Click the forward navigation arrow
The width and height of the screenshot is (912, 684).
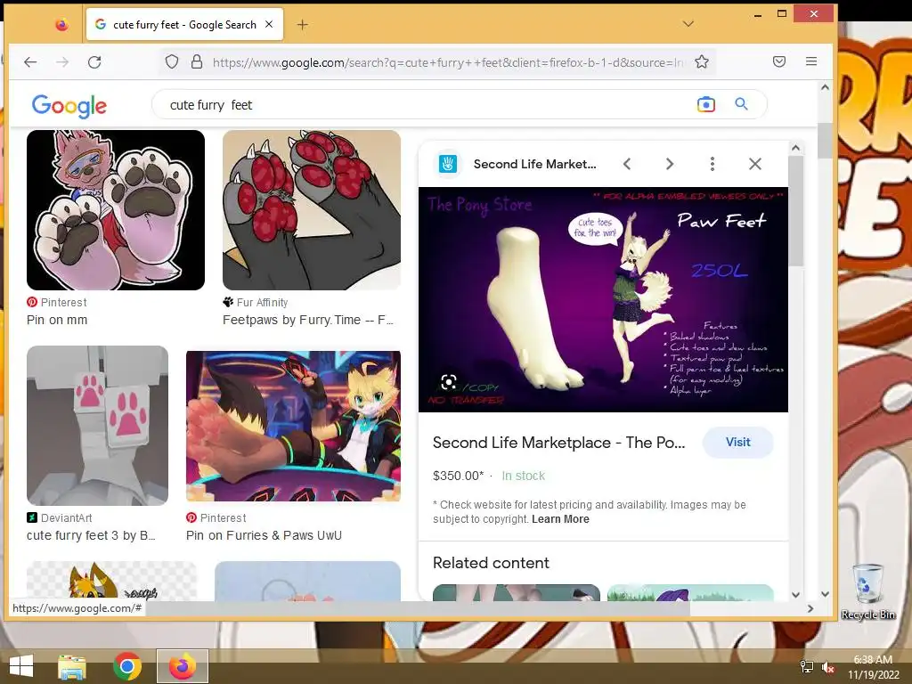pyautogui.click(x=62, y=62)
